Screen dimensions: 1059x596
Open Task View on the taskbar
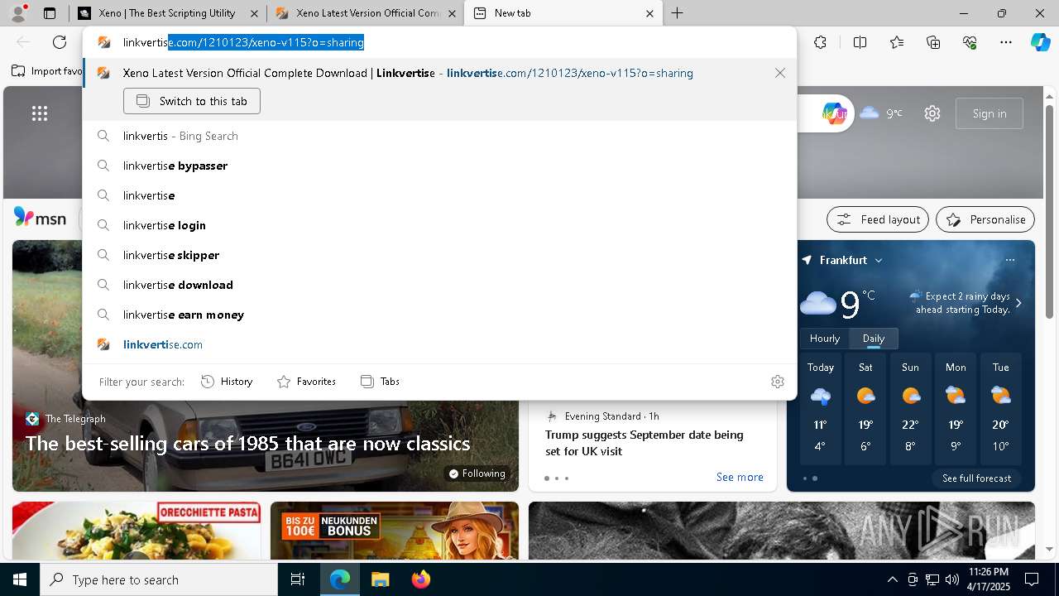tap(298, 579)
